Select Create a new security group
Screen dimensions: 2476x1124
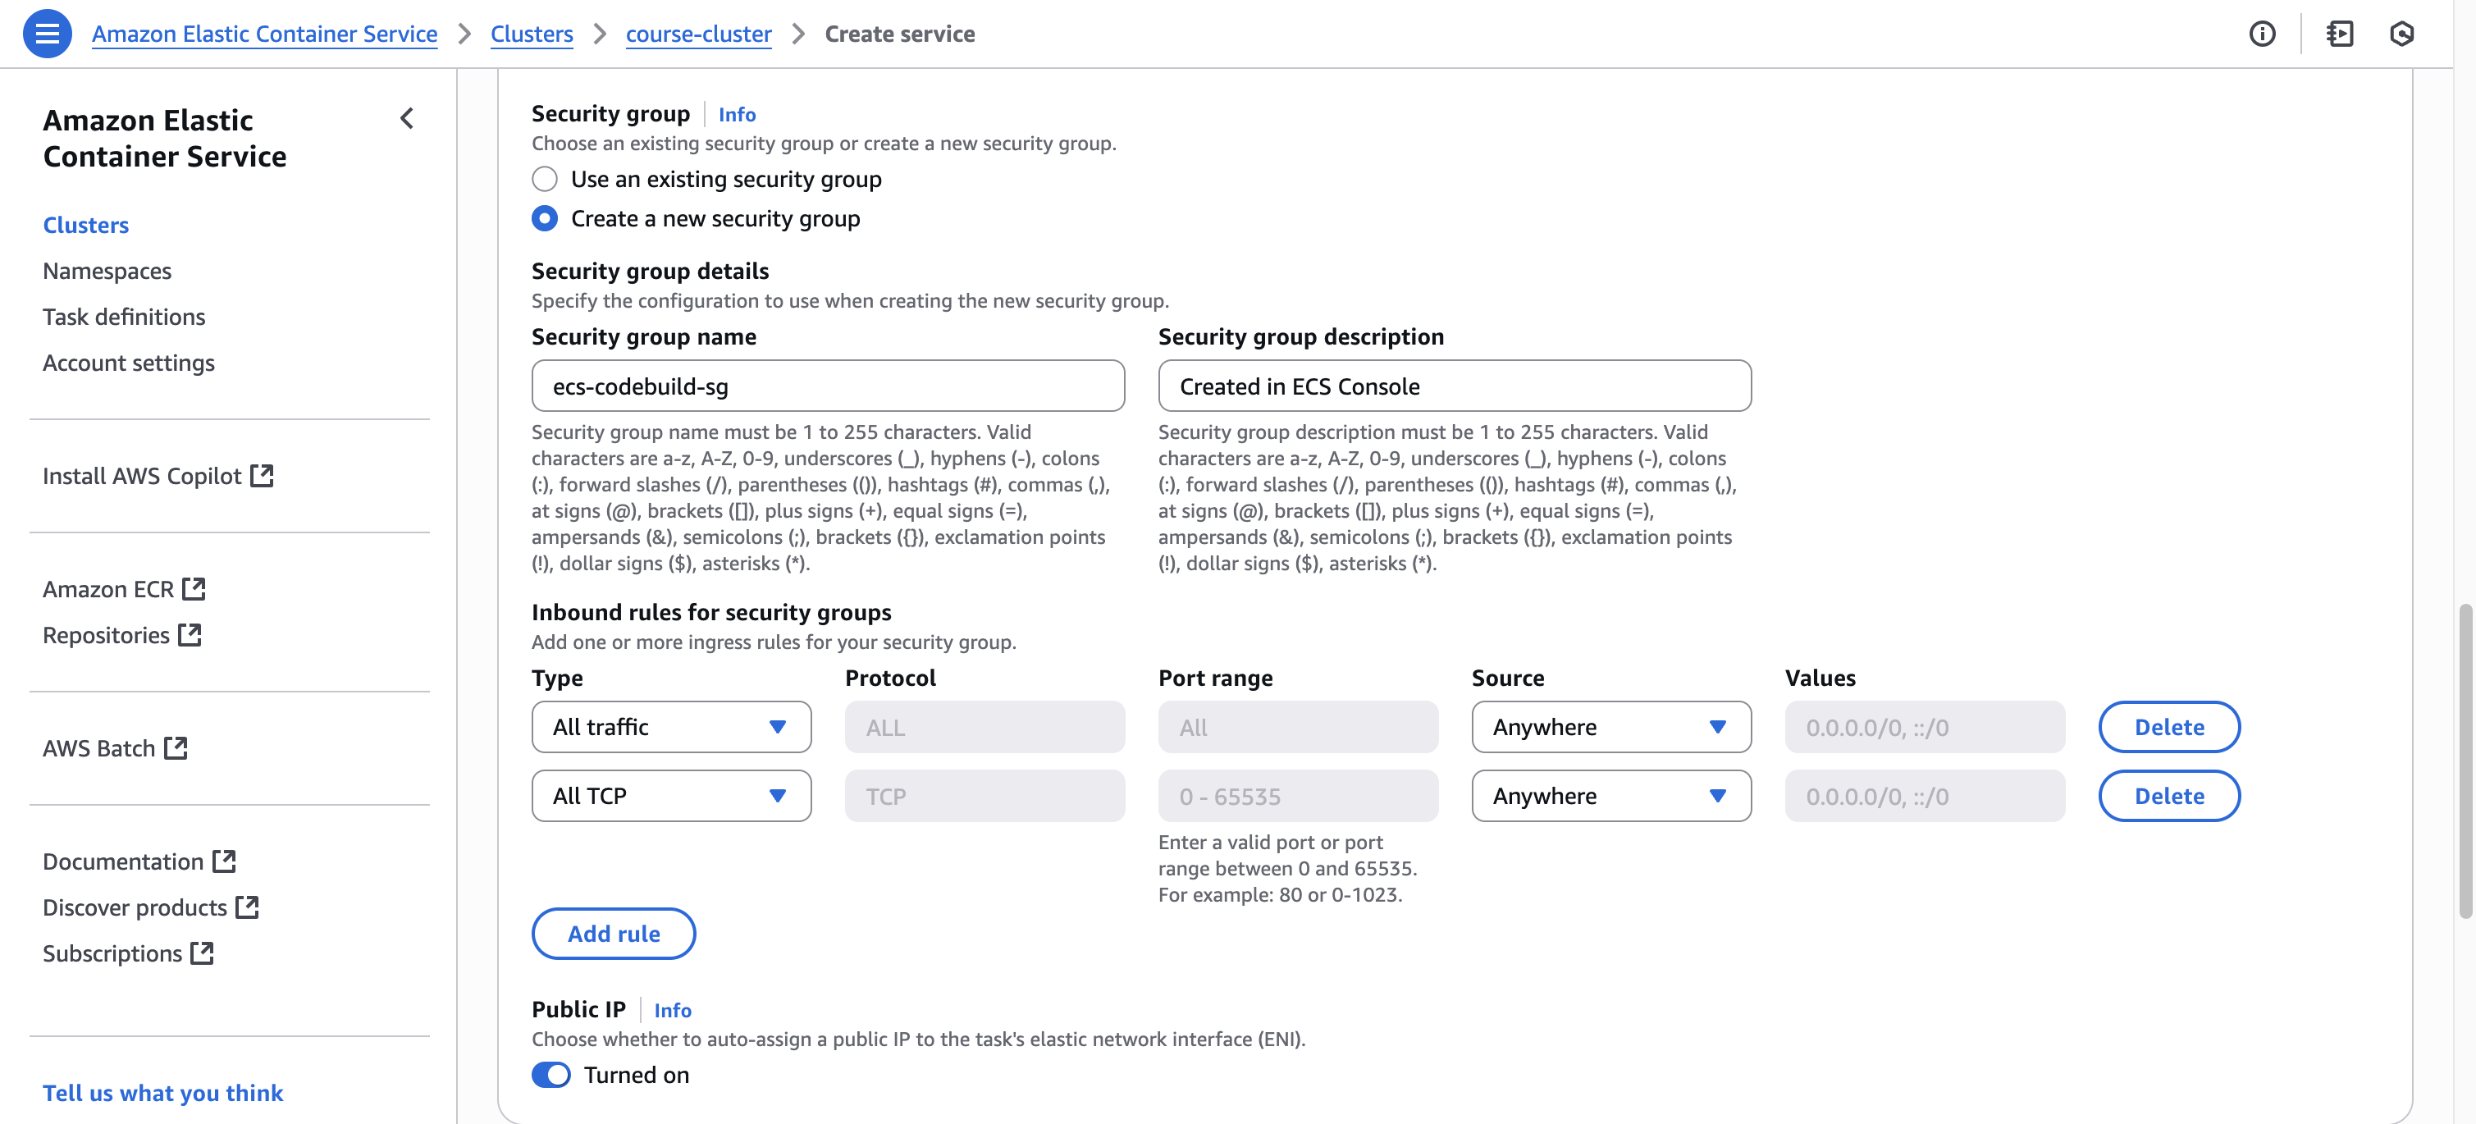point(545,218)
